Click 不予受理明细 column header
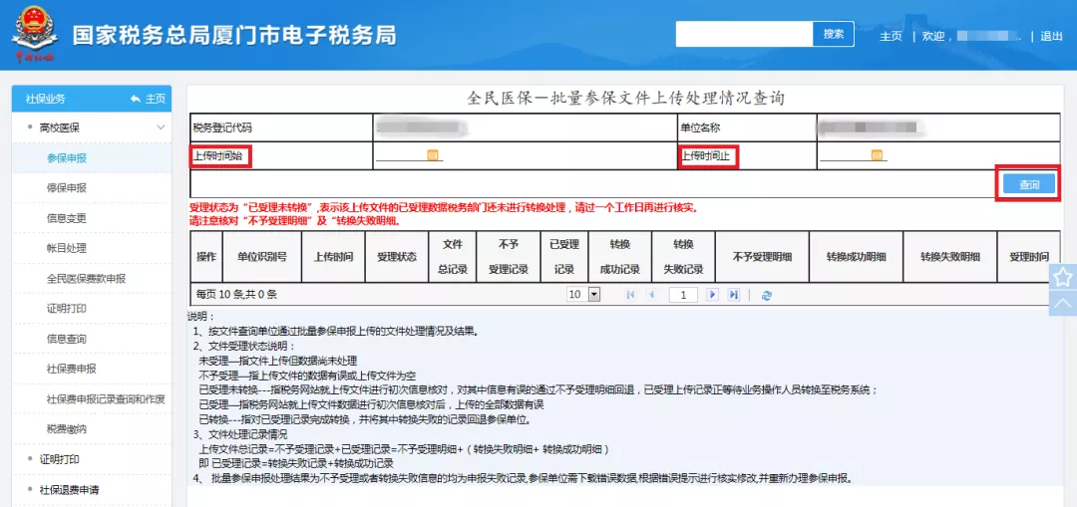Viewport: 1077px width, 507px height. point(763,257)
